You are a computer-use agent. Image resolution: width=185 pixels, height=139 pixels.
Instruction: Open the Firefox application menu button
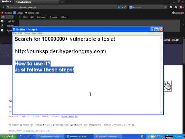7,2
